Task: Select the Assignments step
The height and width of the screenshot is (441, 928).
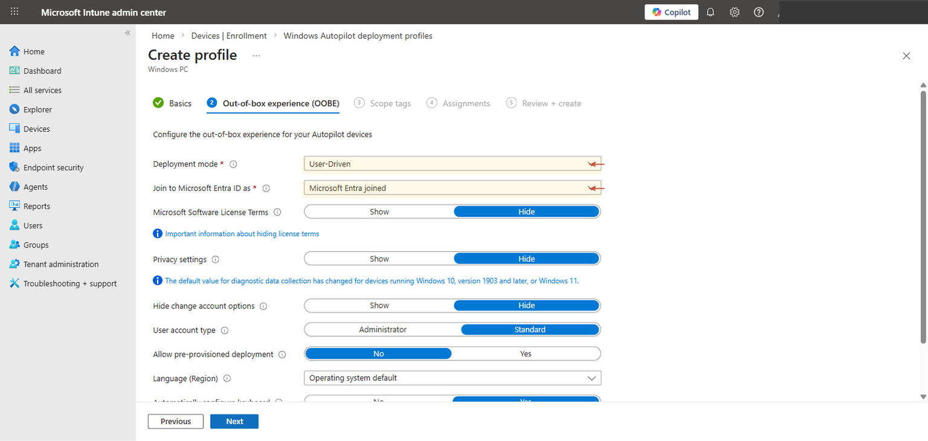Action: (x=466, y=103)
